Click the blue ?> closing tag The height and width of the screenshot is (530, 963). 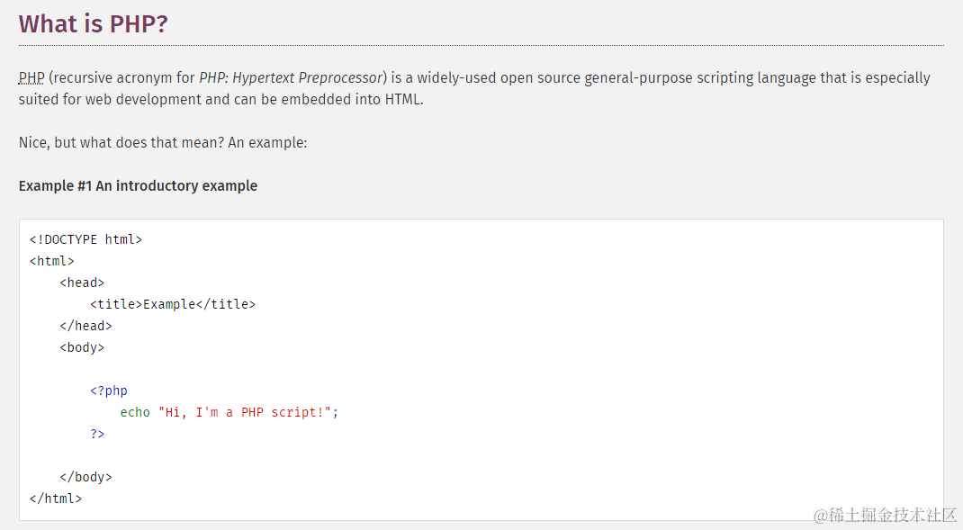(97, 434)
